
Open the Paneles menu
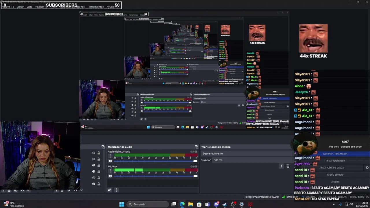[x=42, y=7]
